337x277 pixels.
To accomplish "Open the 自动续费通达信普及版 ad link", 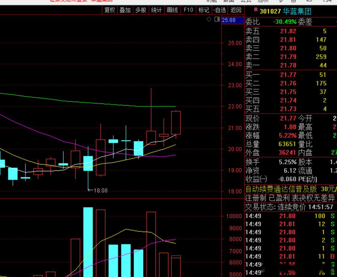I will point(291,189).
